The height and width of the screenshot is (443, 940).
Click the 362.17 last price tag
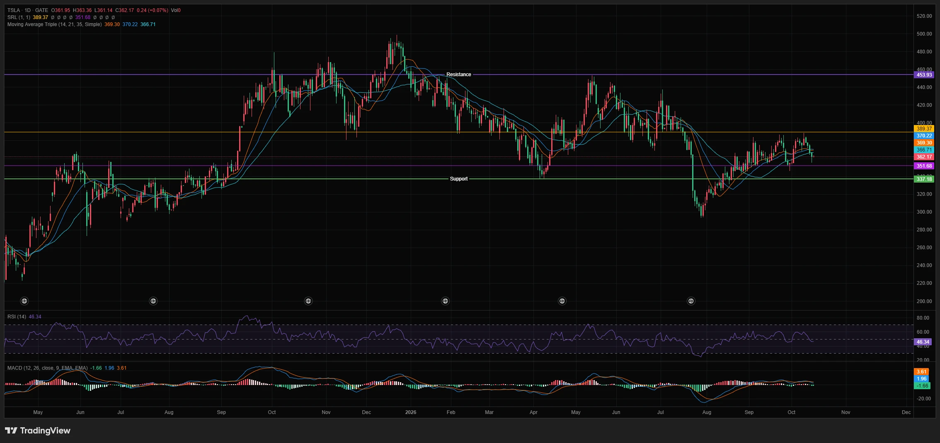coord(924,157)
